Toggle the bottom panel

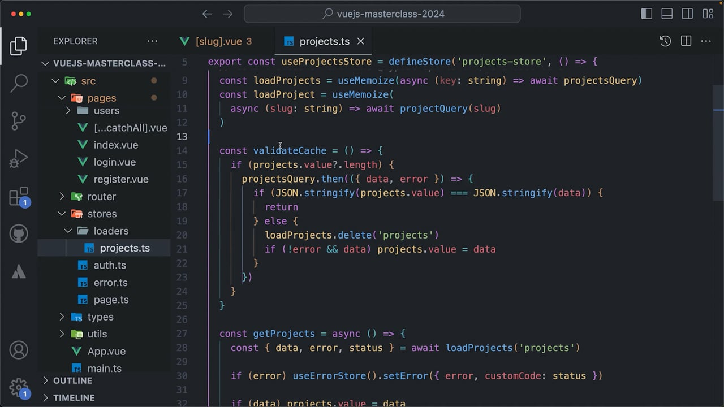(x=667, y=14)
